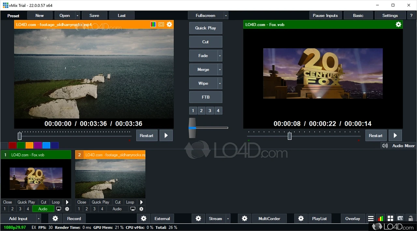Toggle Audio on input 1 Fox.vob

(43, 209)
